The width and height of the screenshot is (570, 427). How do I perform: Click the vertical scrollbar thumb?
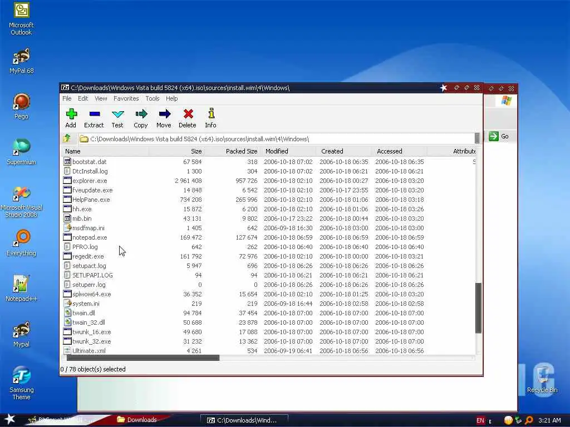click(x=478, y=307)
